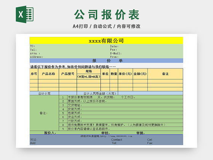213x160 pixels.
Task: Select the 产品型号 column header
Action: 68,74
